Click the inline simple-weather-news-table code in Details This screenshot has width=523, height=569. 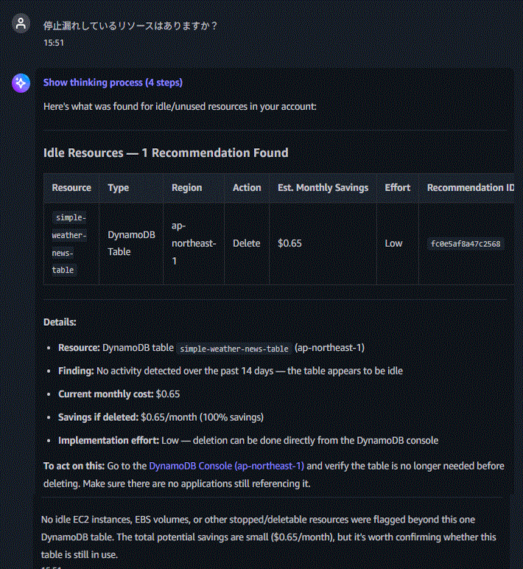click(x=234, y=349)
